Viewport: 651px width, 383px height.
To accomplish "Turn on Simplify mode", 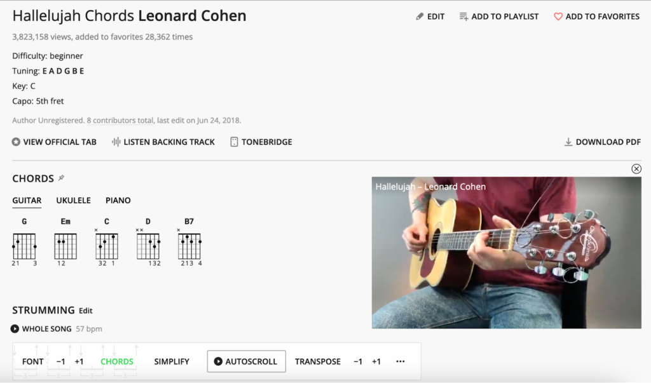I will pyautogui.click(x=172, y=361).
